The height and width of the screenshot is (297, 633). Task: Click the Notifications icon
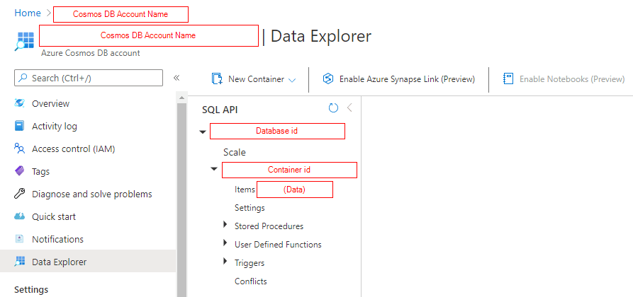pos(19,239)
